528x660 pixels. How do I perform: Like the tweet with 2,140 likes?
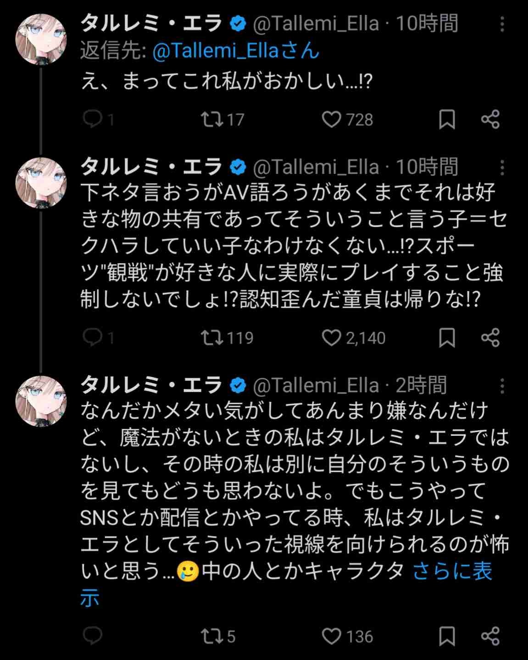pos(331,337)
